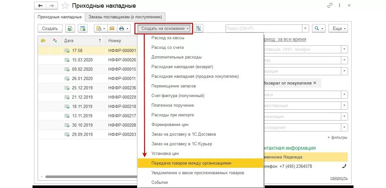
Task: Click the document icon in row 17:58
Action: coord(67,50)
